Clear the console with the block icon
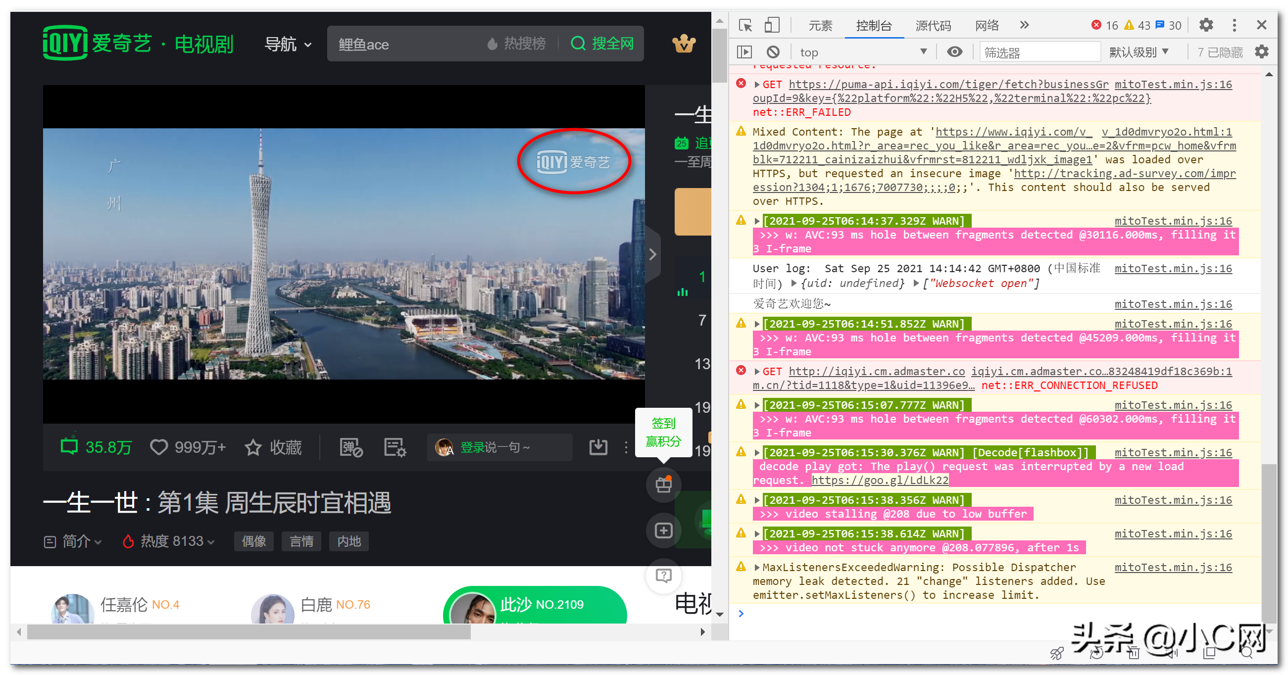The height and width of the screenshot is (675, 1288). [773, 51]
